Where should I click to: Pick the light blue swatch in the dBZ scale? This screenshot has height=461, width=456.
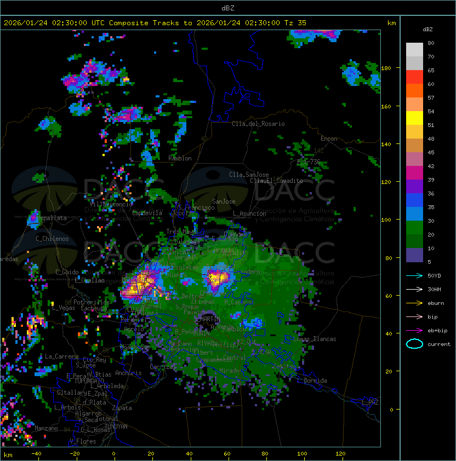[x=414, y=214]
